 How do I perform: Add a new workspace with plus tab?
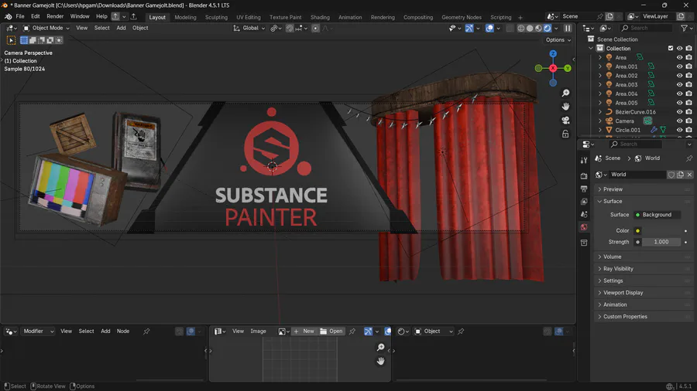point(520,17)
